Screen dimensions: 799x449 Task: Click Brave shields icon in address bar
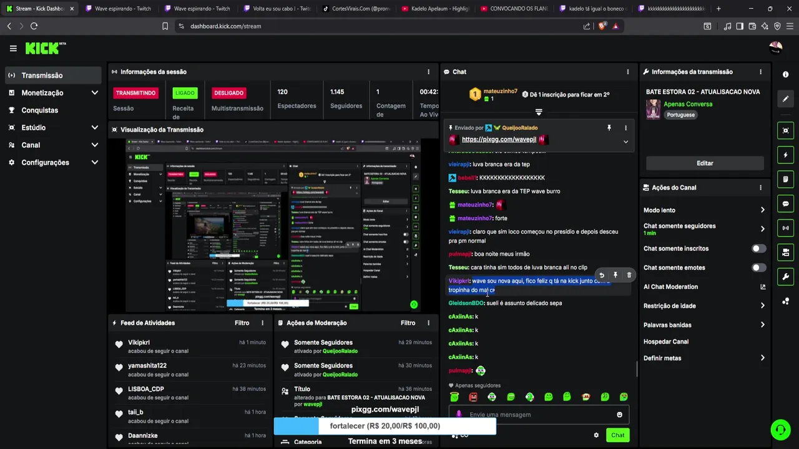tap(602, 26)
